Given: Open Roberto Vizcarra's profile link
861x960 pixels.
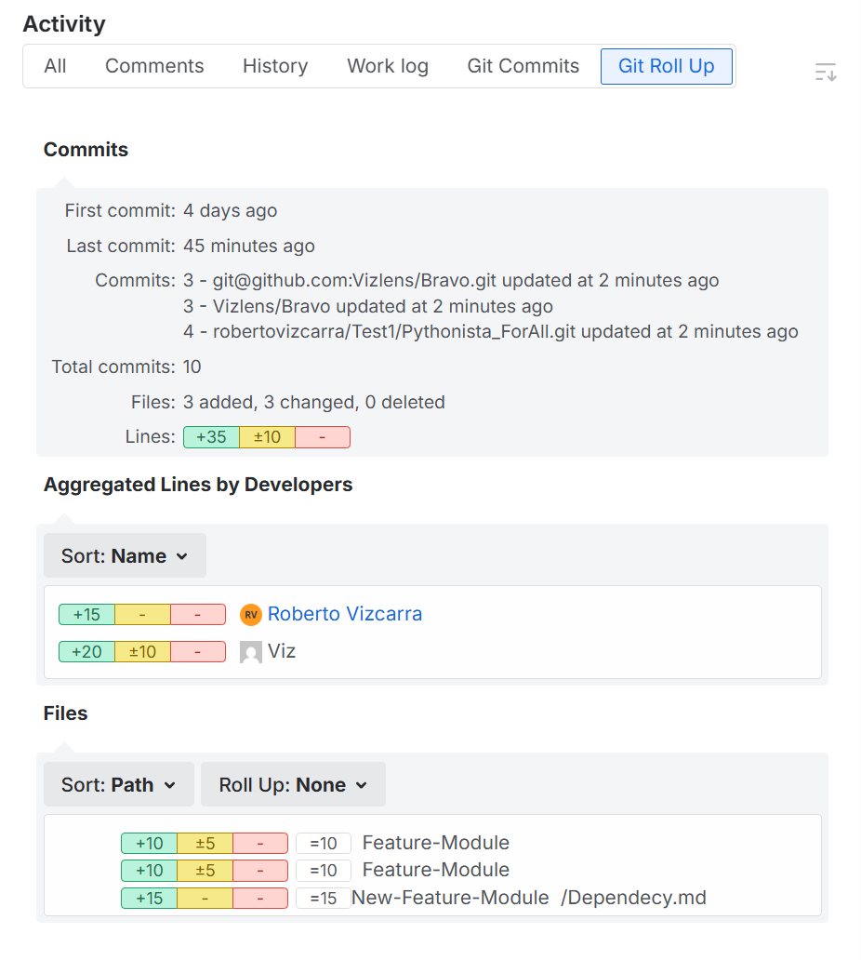Looking at the screenshot, I should pyautogui.click(x=345, y=614).
